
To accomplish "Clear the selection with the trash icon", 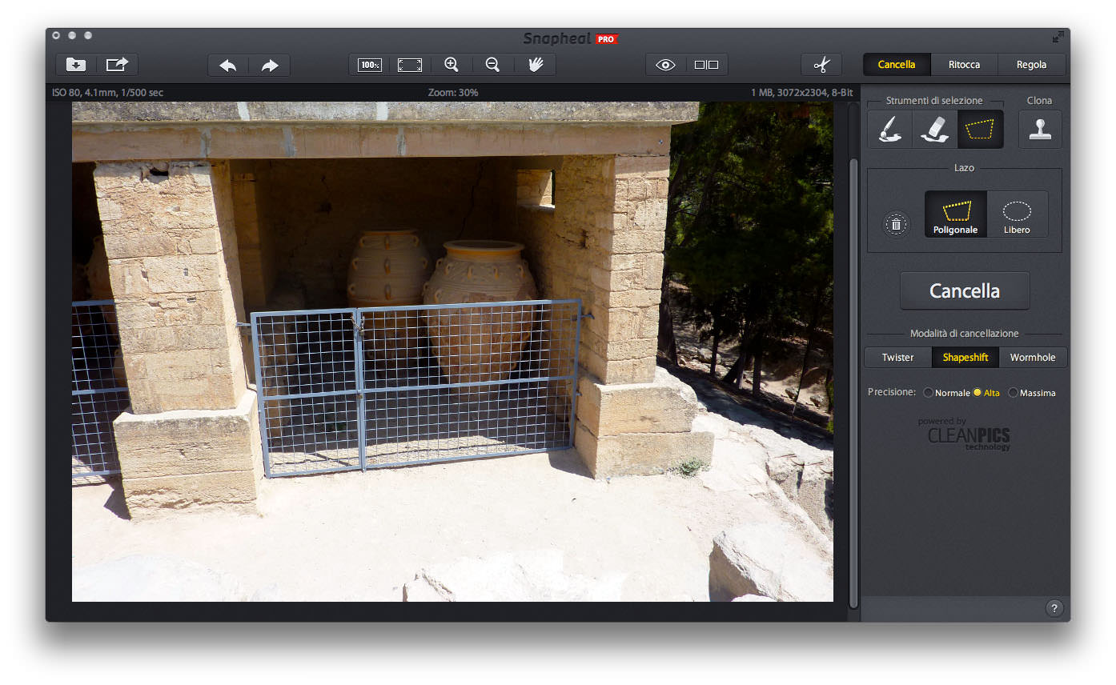I will point(896,224).
